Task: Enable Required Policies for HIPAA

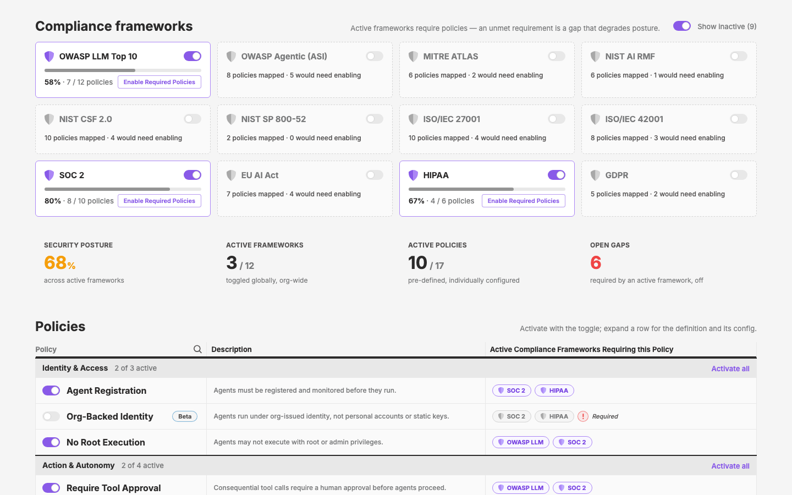Action: pyautogui.click(x=524, y=201)
